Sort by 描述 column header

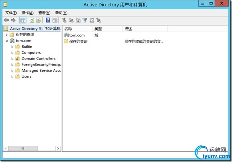145,29
